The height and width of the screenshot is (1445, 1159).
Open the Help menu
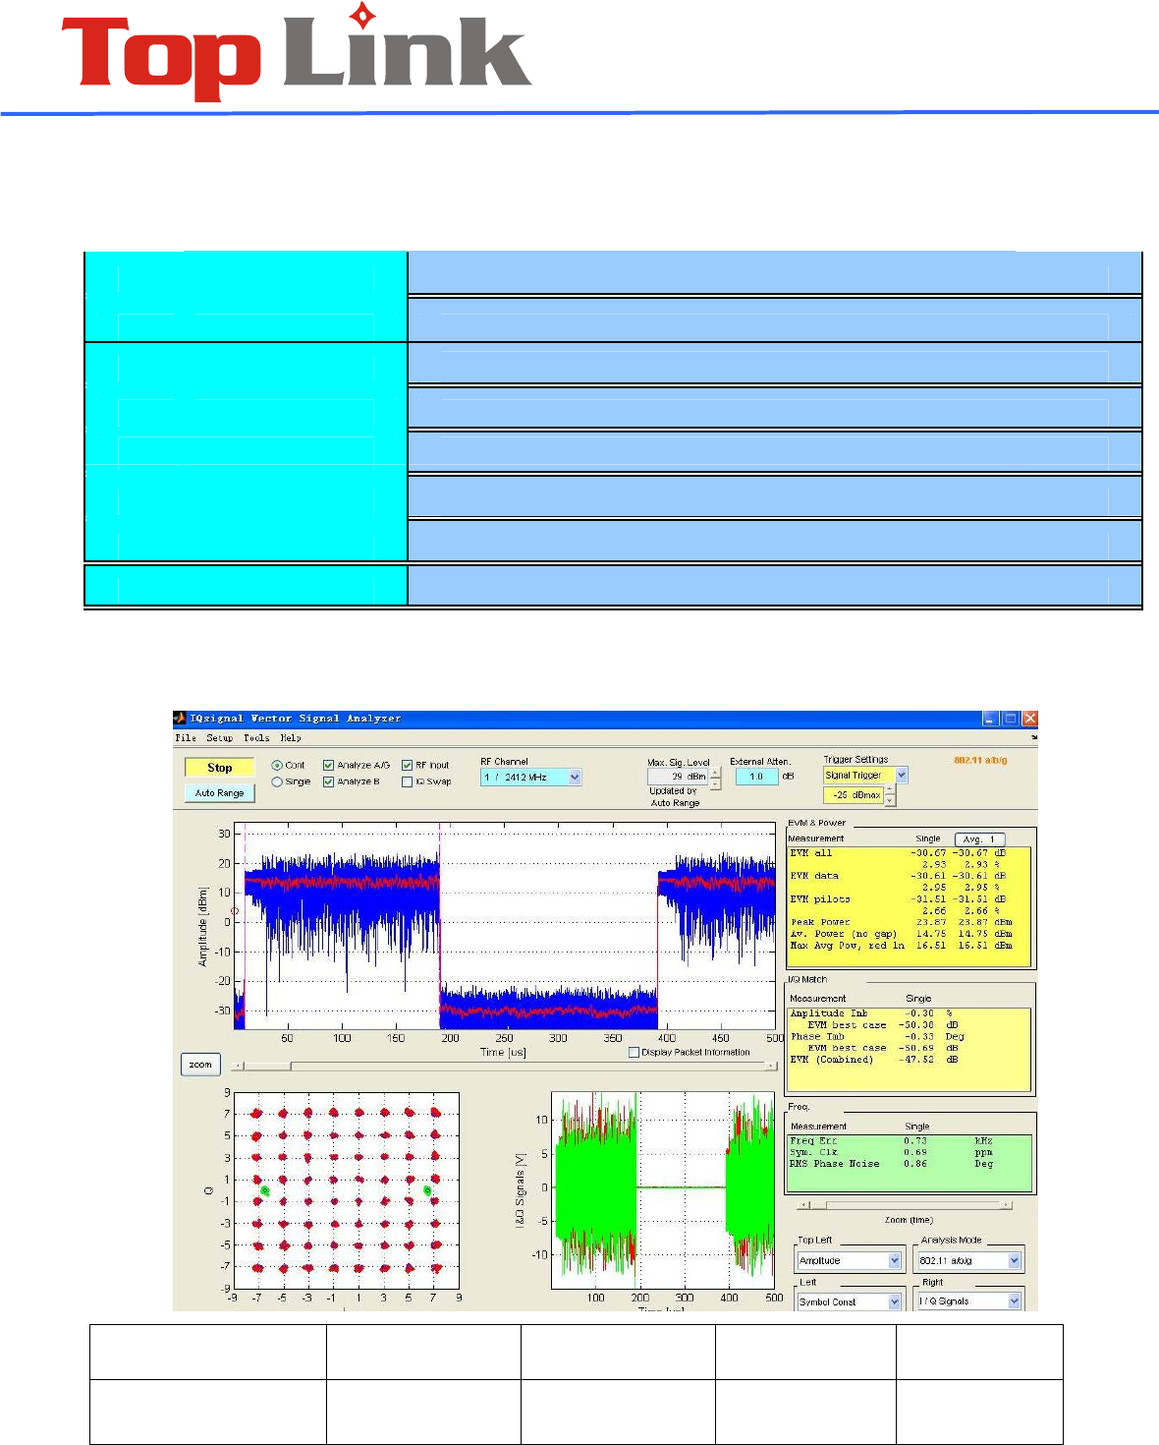pos(291,737)
